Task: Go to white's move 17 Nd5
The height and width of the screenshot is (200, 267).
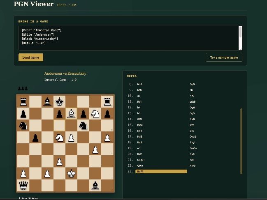Action: coord(161,136)
